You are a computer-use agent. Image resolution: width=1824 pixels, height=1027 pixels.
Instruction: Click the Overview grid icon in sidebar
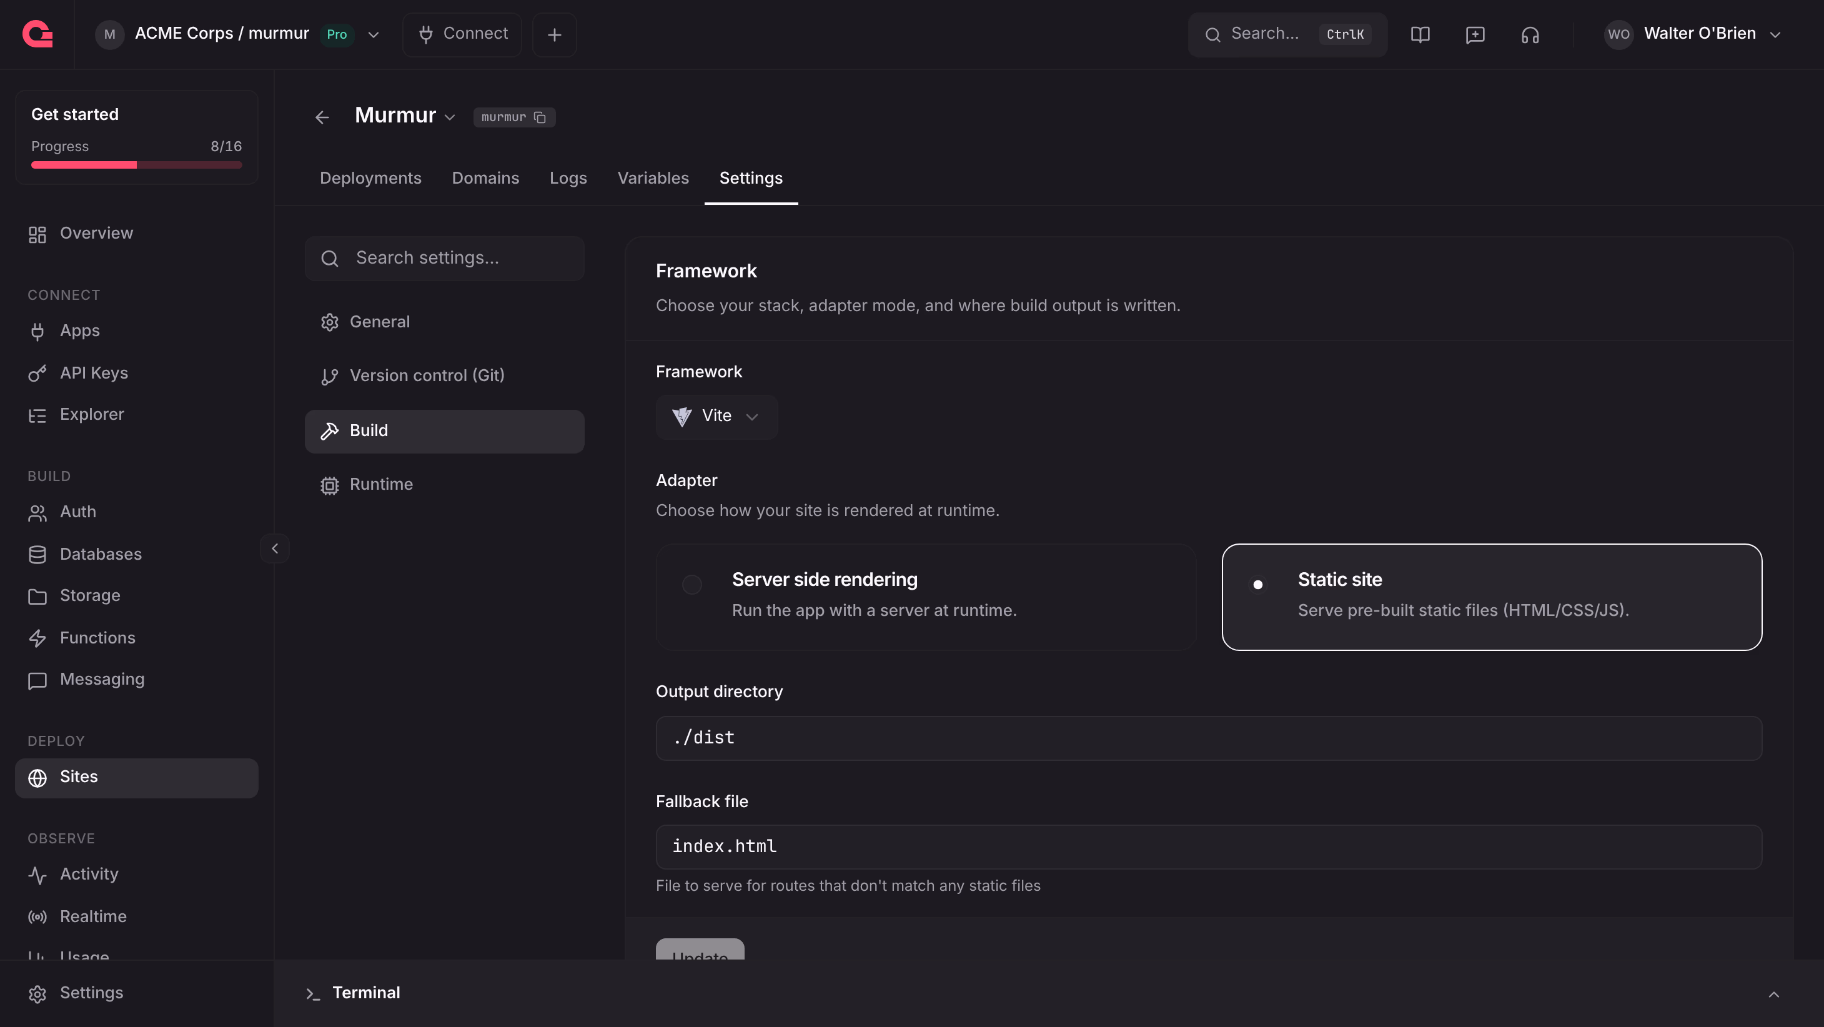point(37,234)
